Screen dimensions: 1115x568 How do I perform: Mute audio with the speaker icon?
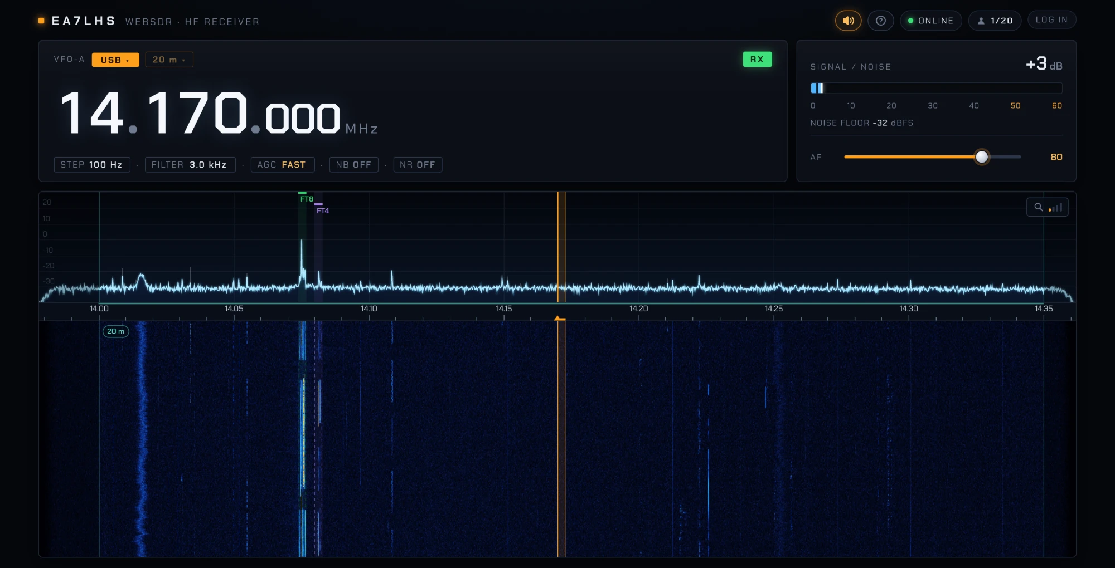coord(848,21)
